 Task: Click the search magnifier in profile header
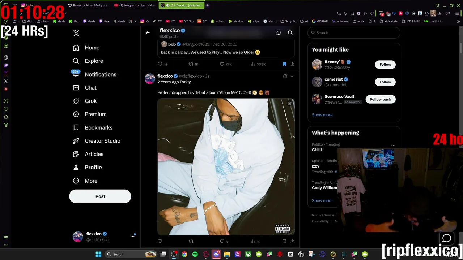pos(290,32)
